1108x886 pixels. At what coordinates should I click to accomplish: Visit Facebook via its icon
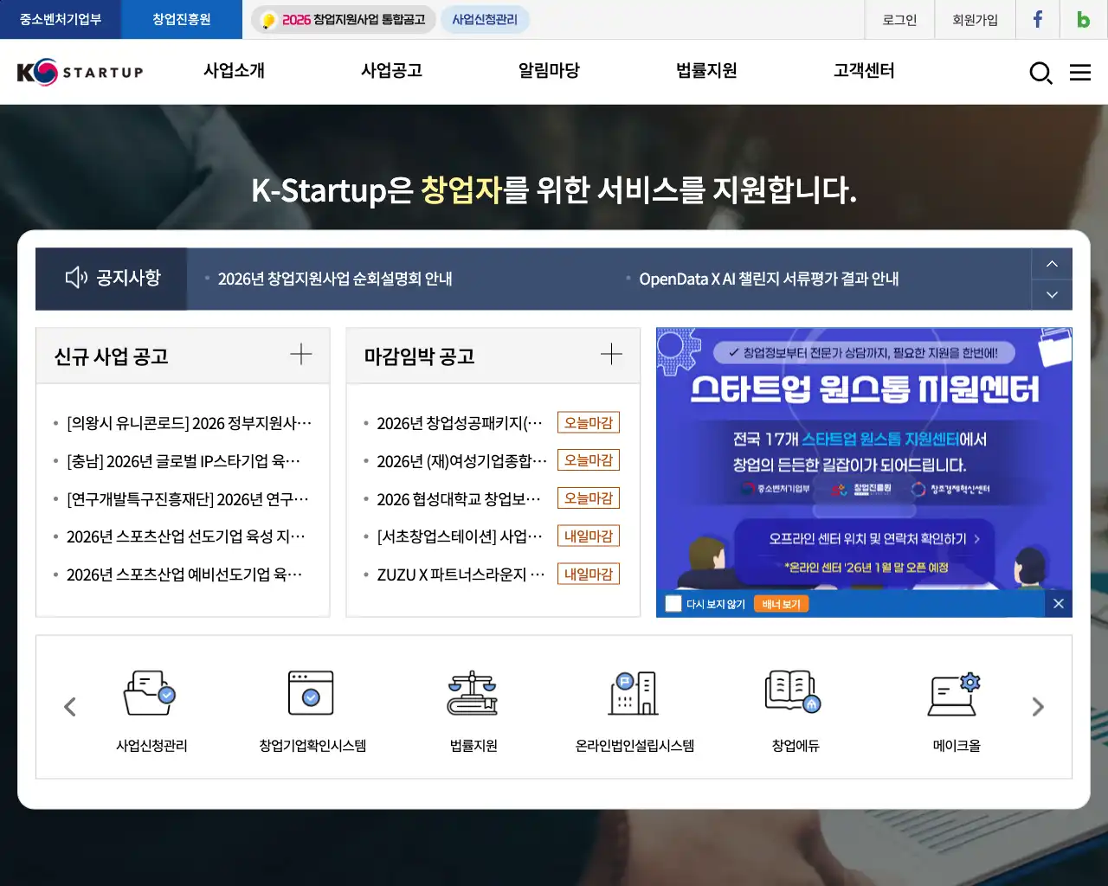[1037, 19]
